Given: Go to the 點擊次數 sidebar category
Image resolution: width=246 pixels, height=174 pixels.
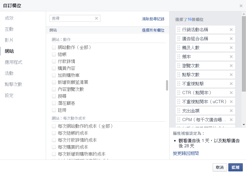Looking at the screenshot, I should click(13, 84).
